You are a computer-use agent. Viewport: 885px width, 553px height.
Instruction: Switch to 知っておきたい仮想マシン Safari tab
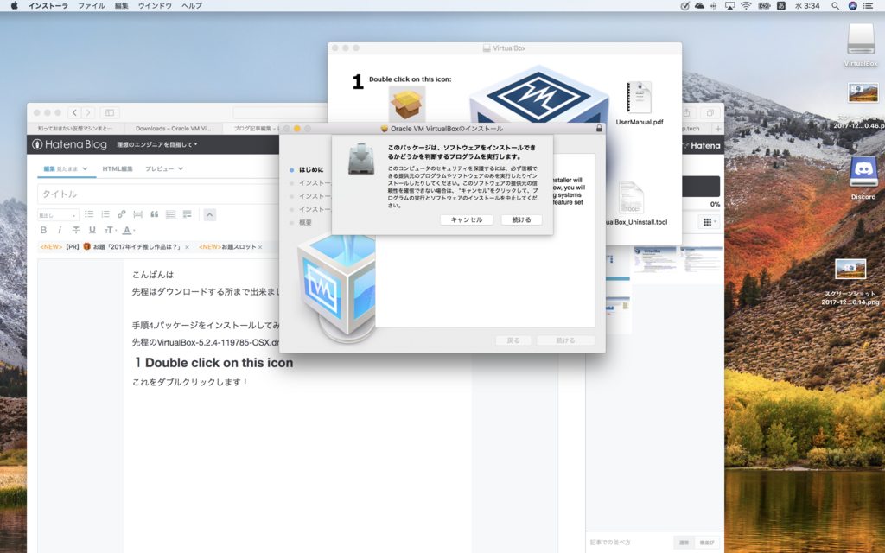click(x=75, y=129)
